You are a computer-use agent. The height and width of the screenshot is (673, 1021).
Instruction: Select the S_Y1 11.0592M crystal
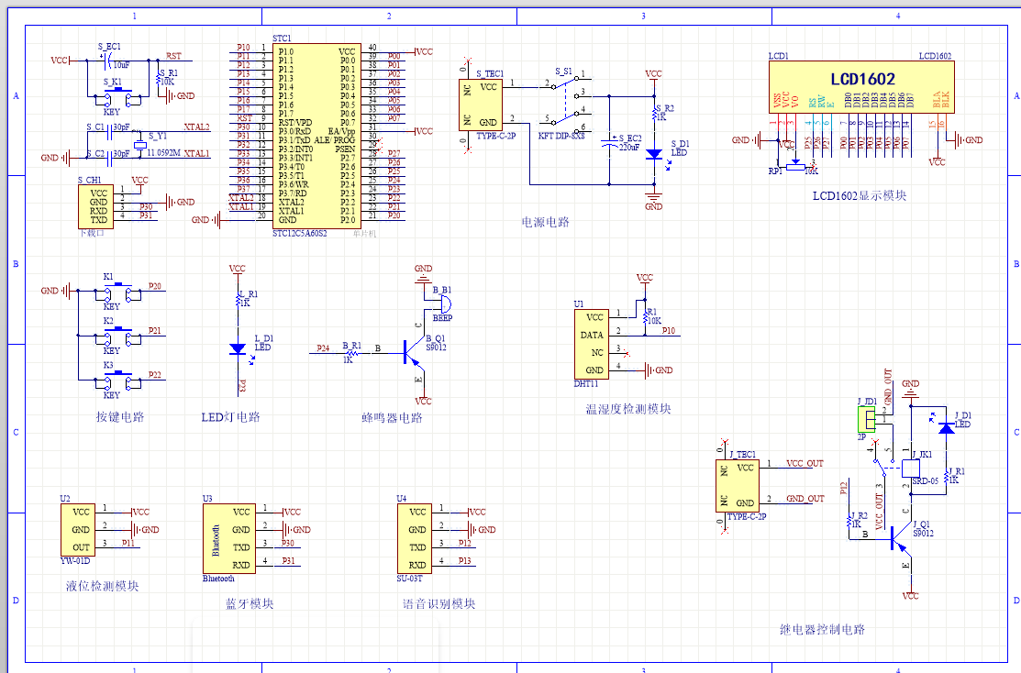pyautogui.click(x=139, y=145)
